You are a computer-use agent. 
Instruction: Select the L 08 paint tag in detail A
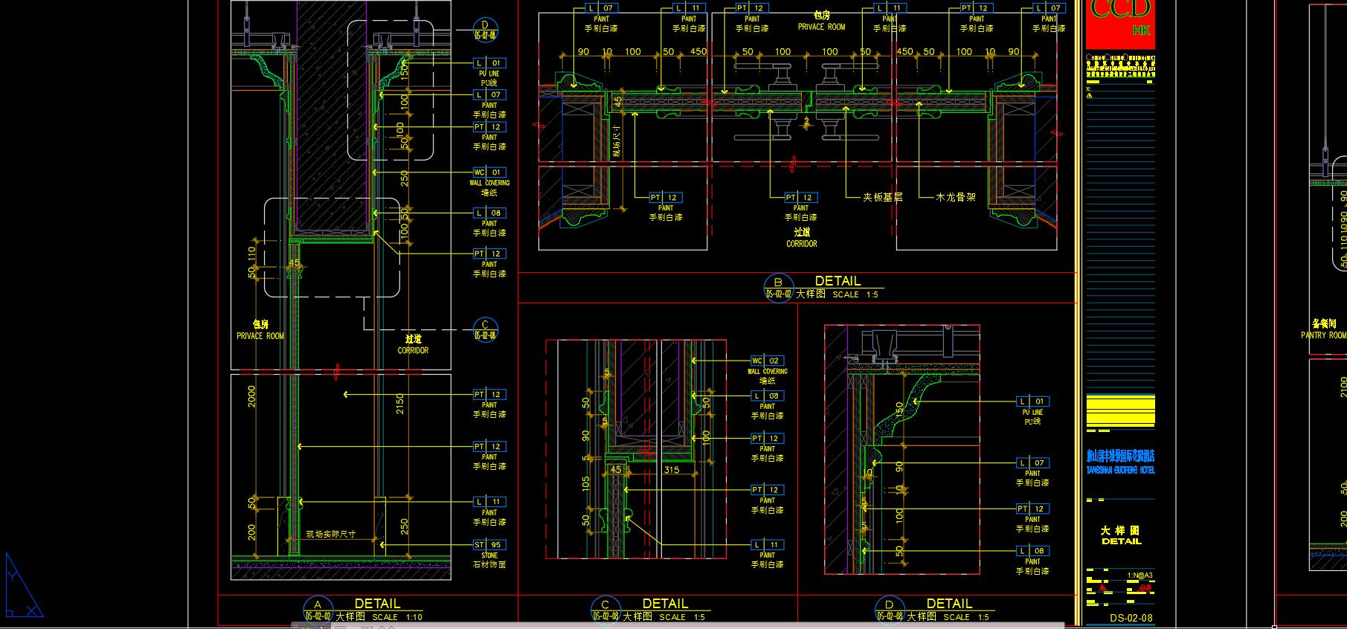(x=489, y=213)
